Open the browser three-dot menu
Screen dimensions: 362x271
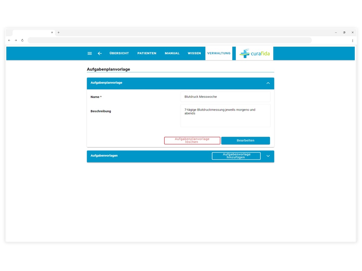[x=352, y=40]
